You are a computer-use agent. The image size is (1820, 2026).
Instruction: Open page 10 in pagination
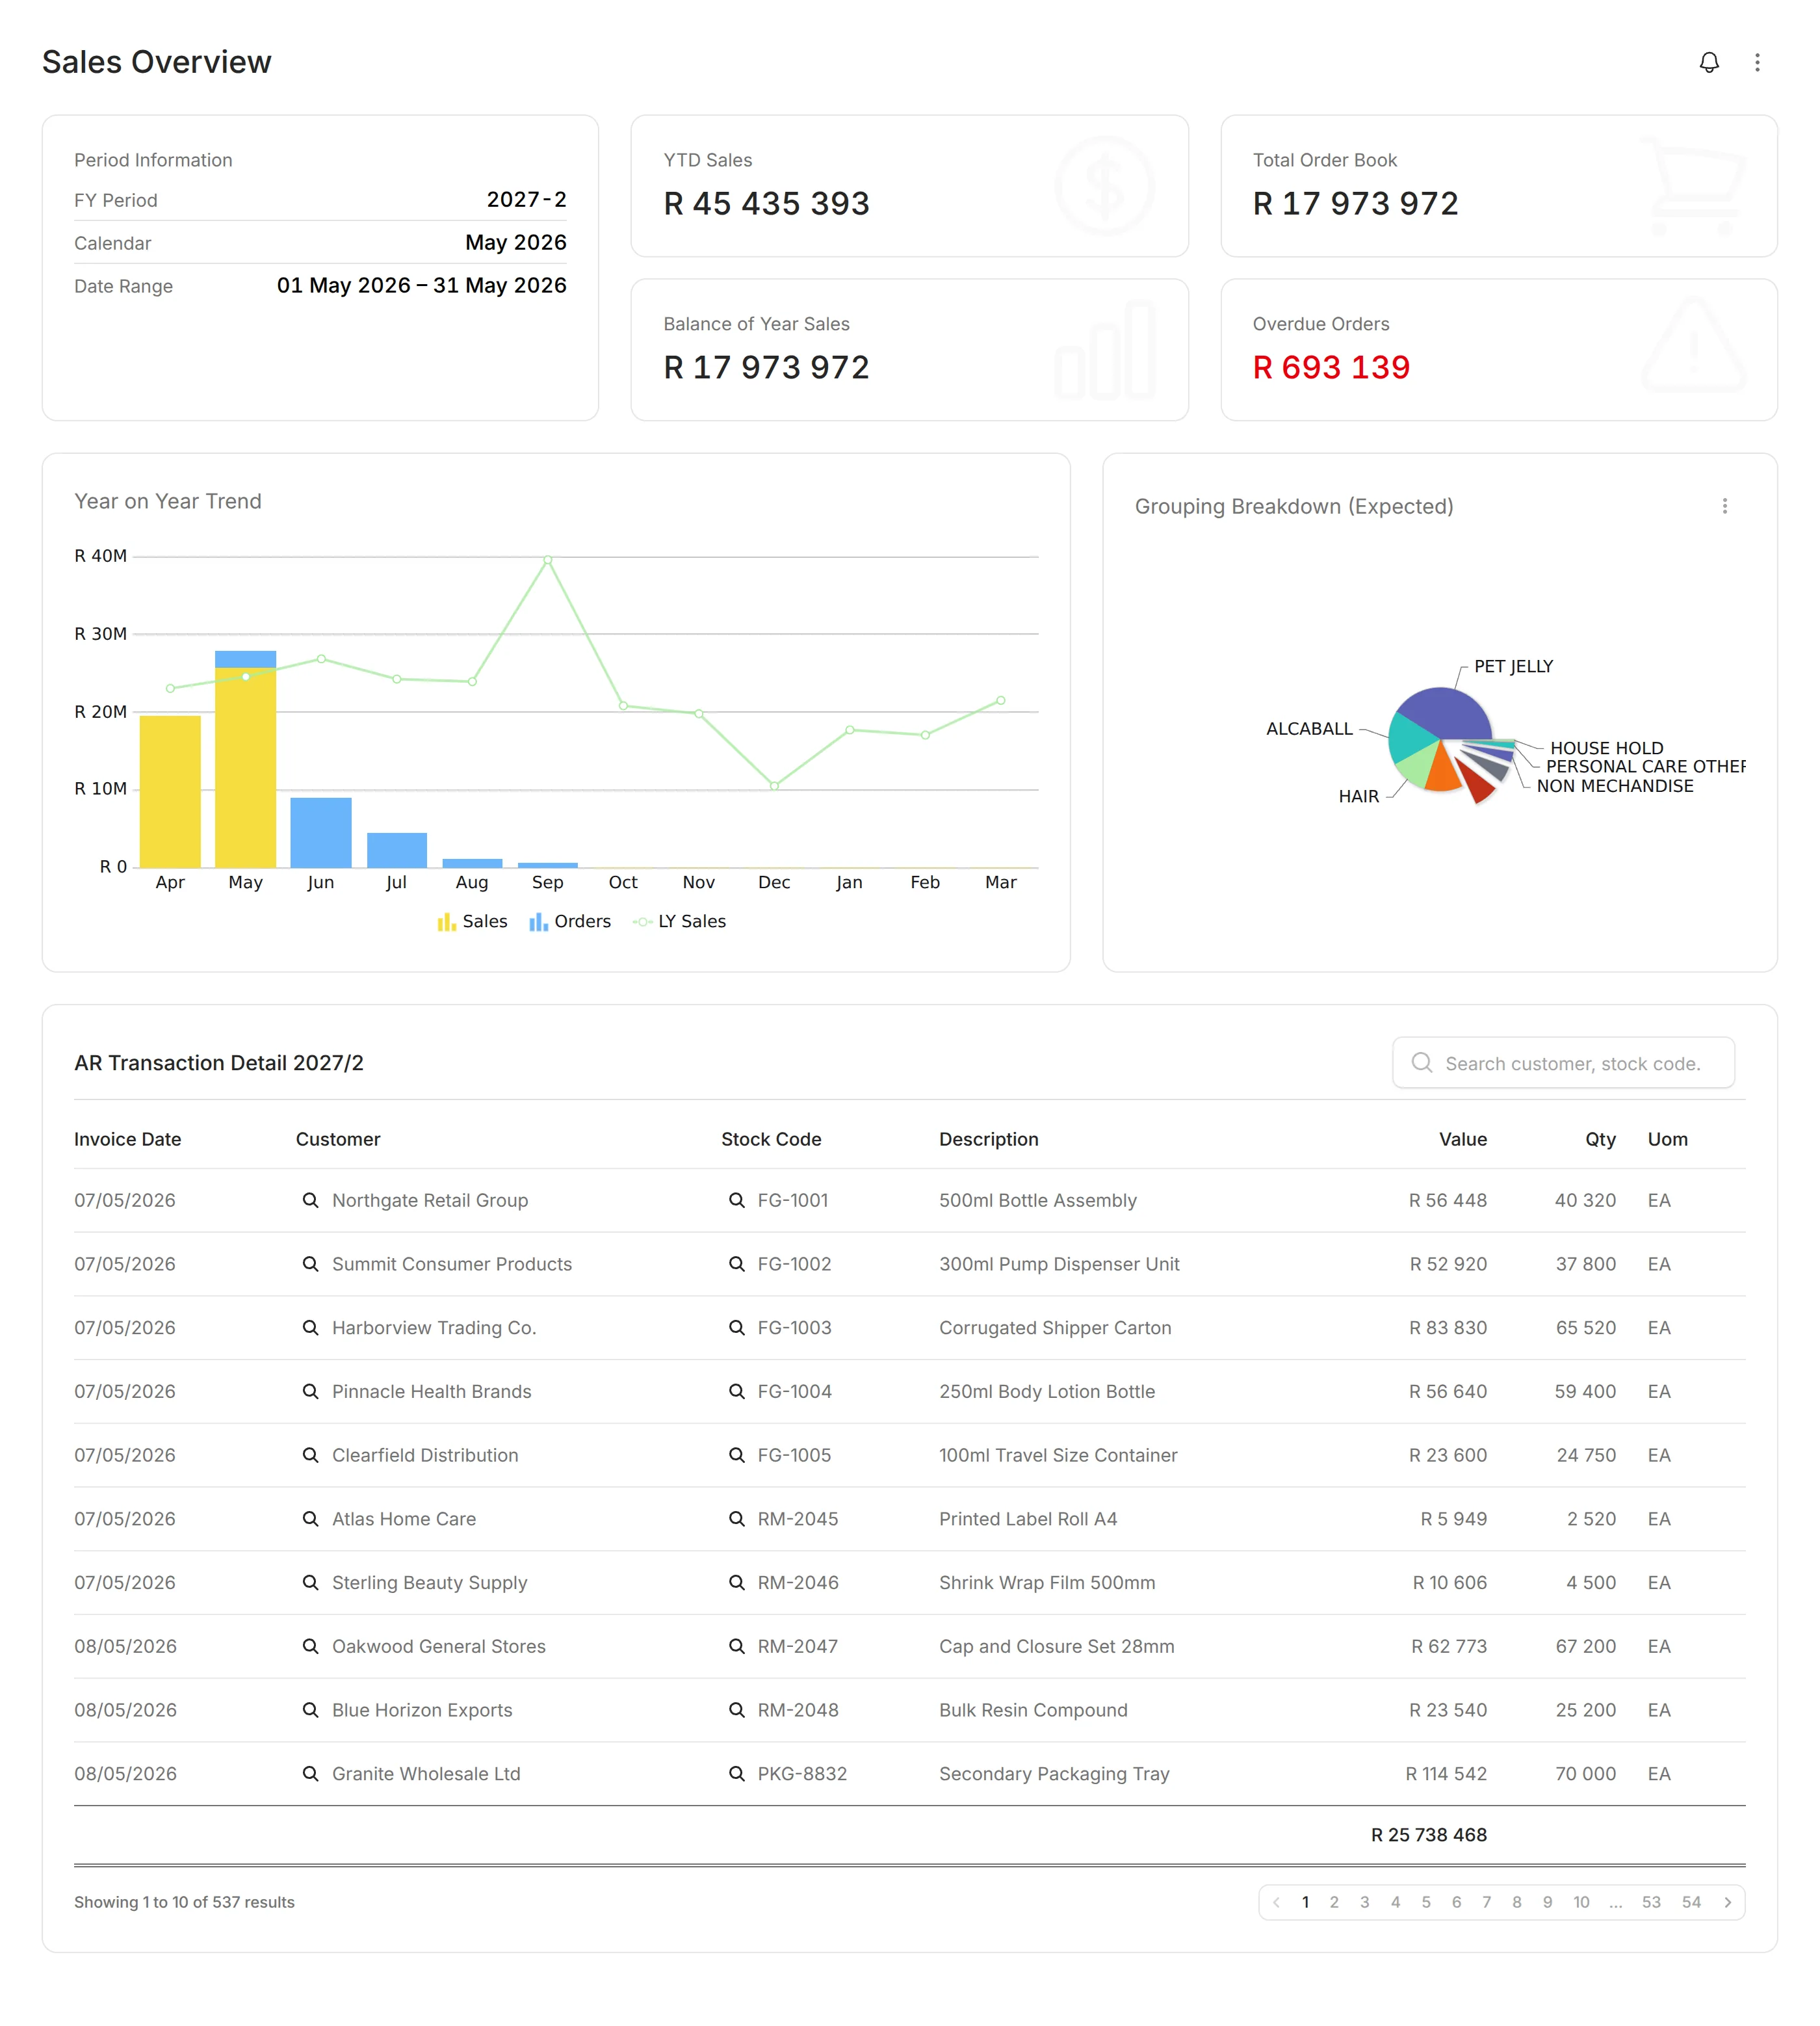[1581, 1902]
